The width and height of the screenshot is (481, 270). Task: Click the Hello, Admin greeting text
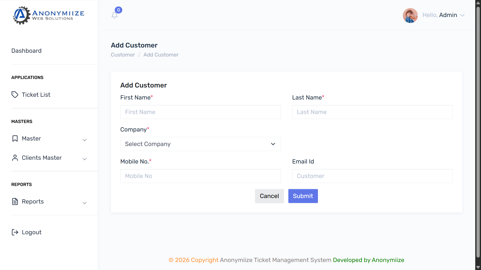[x=440, y=15]
